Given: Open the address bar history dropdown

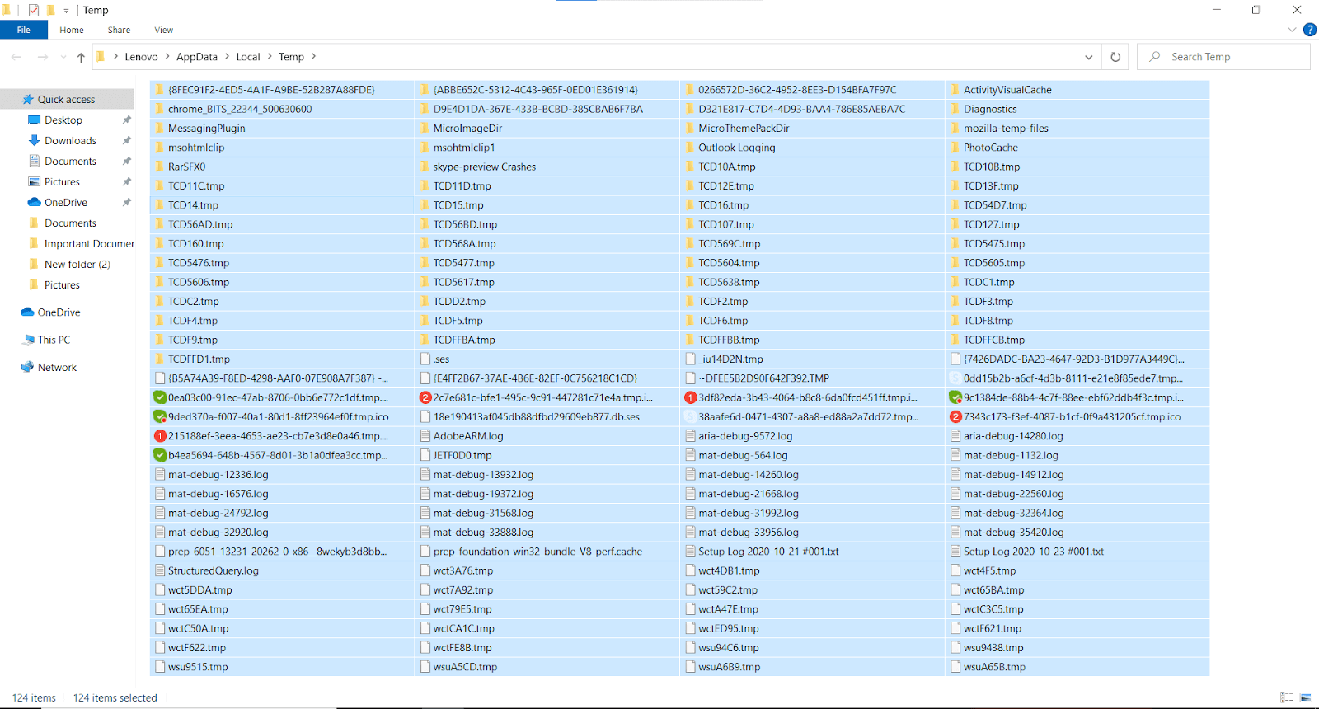Looking at the screenshot, I should pos(1088,57).
